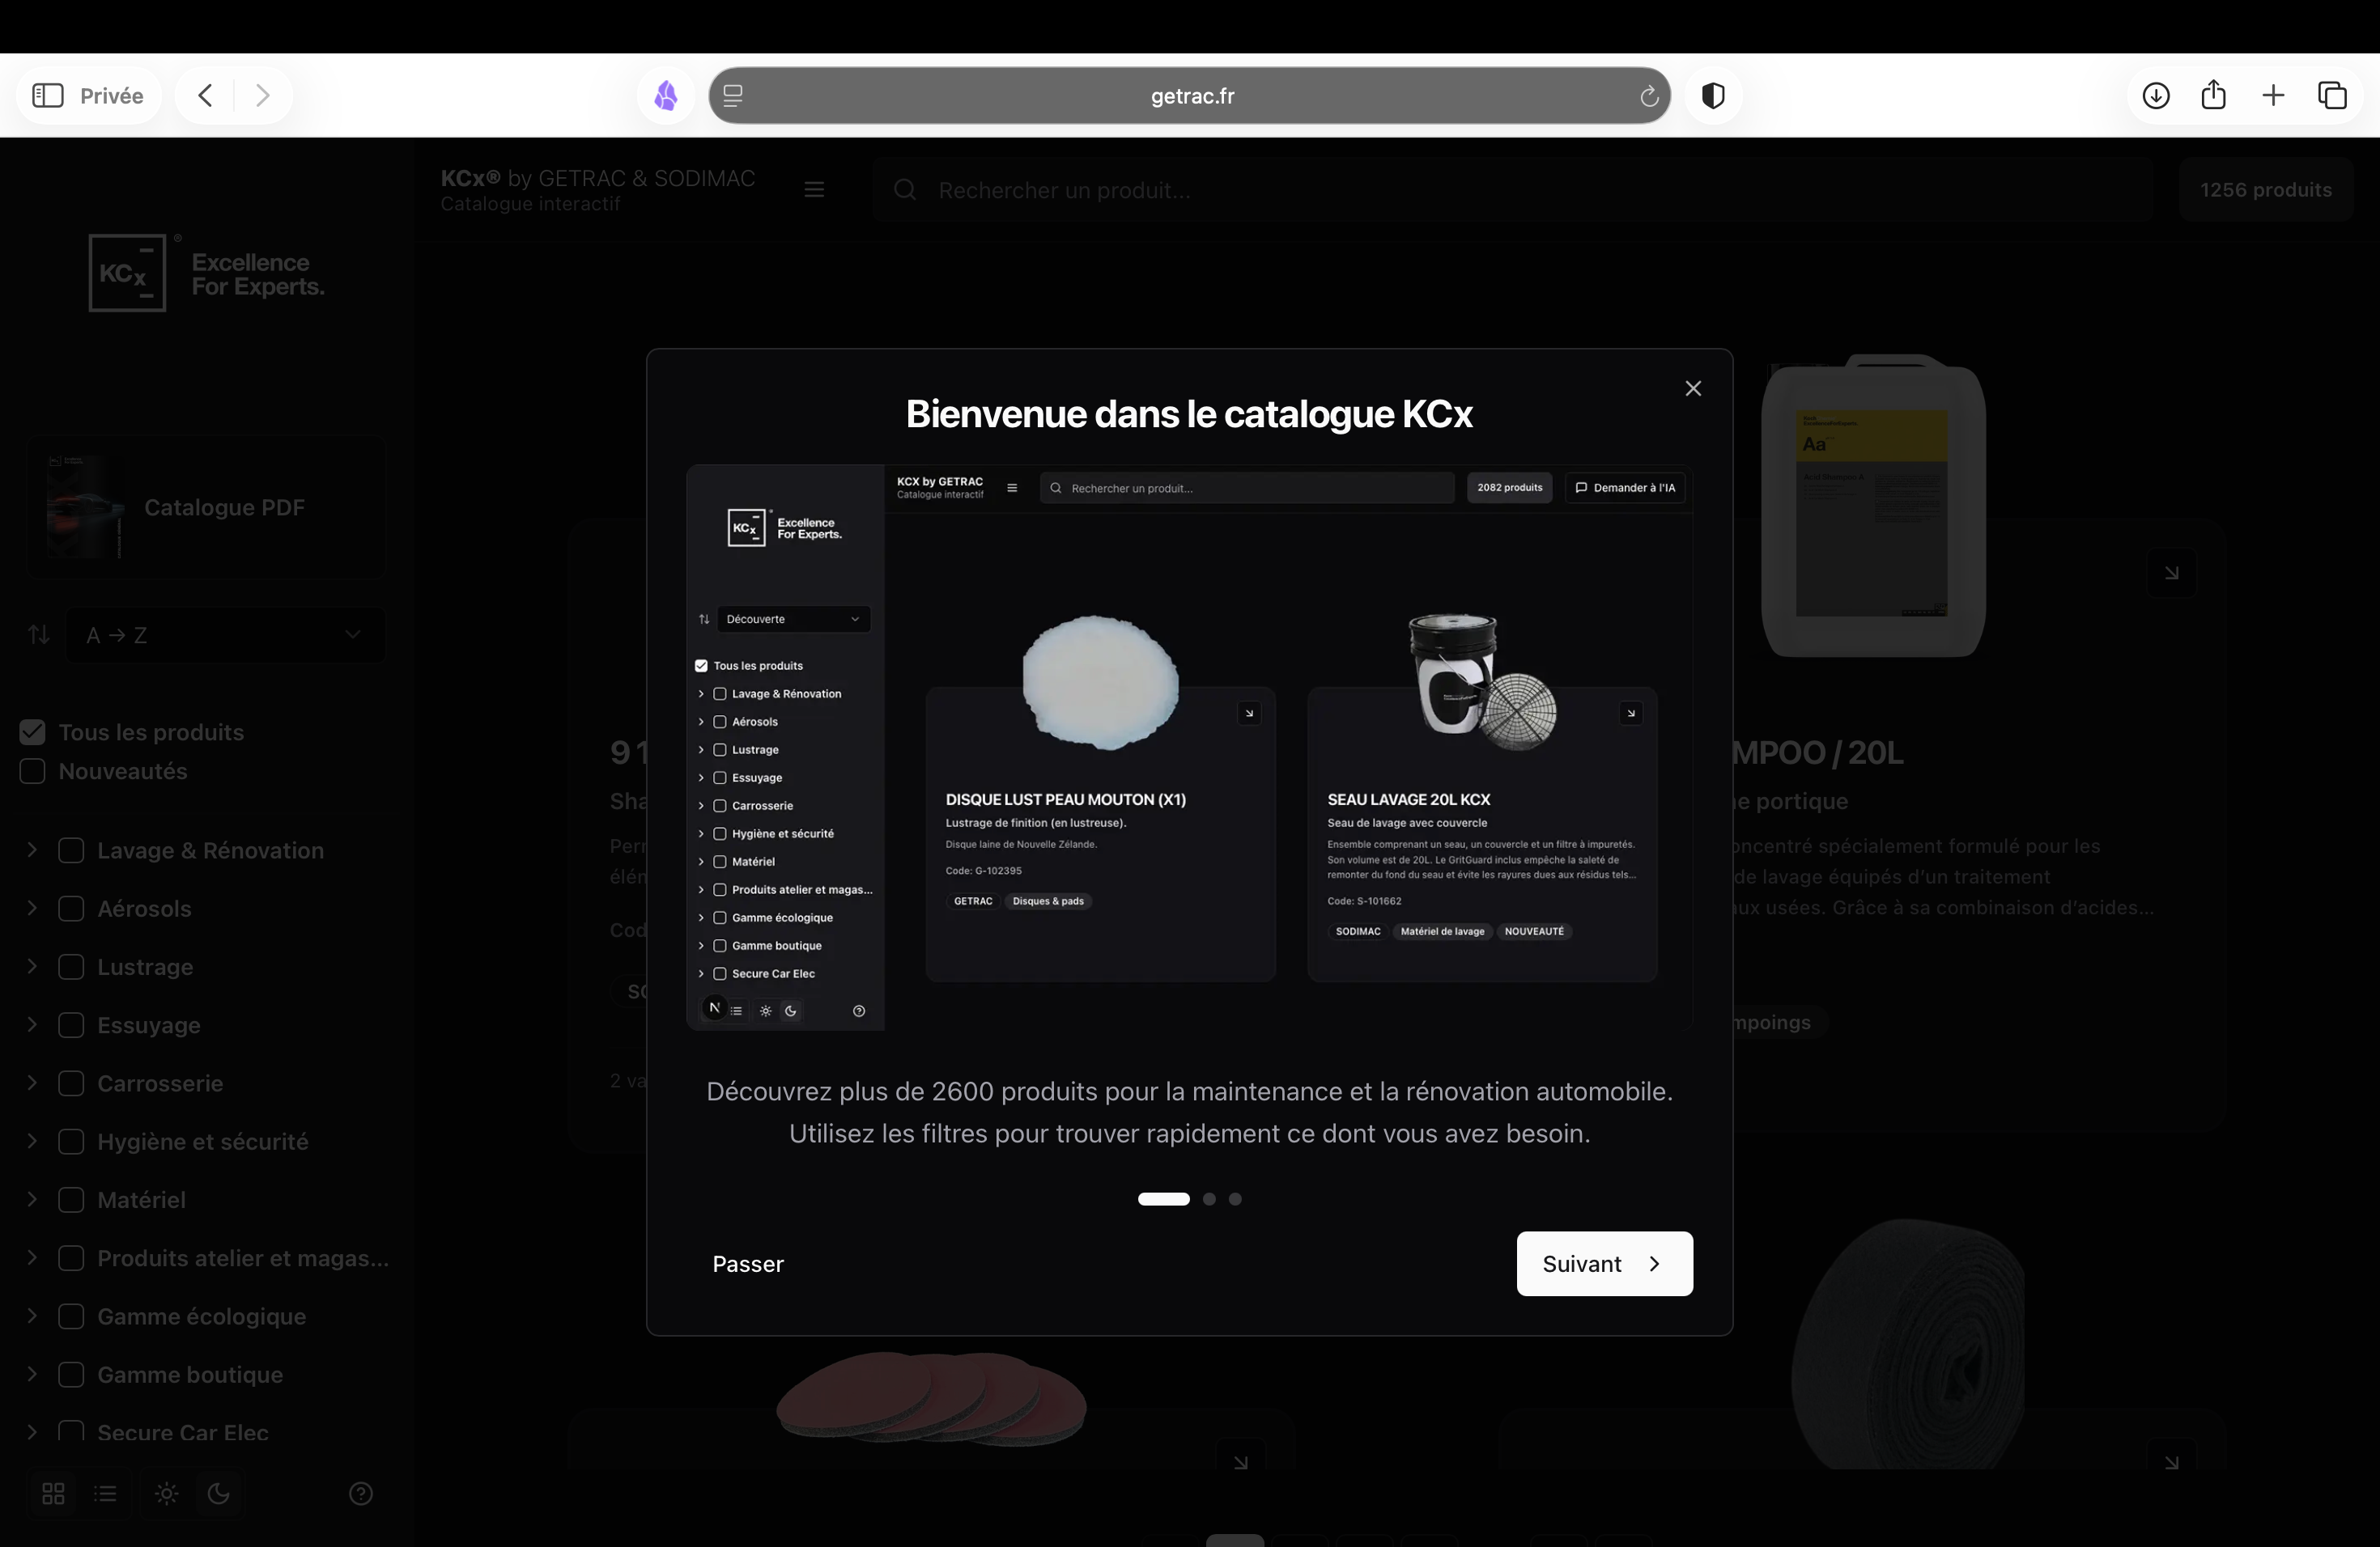Expand the Hygiène et sécurité chevron
Screen dimensions: 2380x1547
coord(32,1142)
